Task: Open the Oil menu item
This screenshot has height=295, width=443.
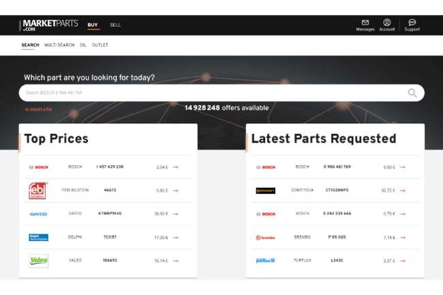Action: (x=83, y=45)
